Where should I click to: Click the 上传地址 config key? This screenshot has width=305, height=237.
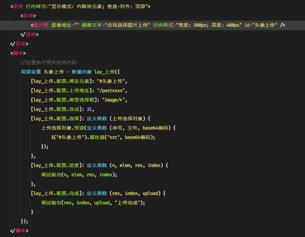[79, 91]
